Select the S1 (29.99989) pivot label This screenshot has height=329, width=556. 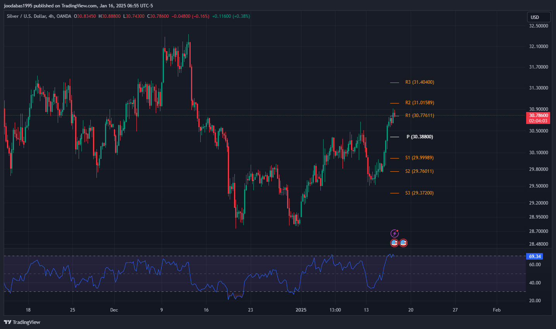tap(419, 158)
